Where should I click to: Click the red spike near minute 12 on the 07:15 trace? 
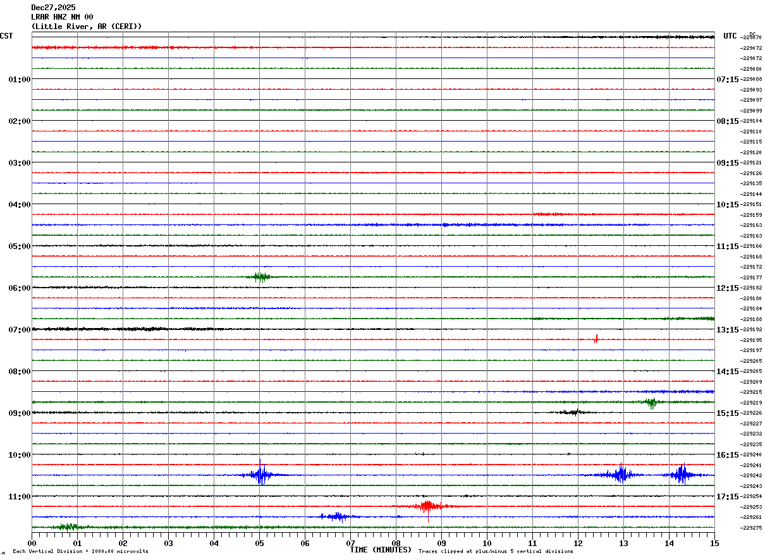(596, 339)
